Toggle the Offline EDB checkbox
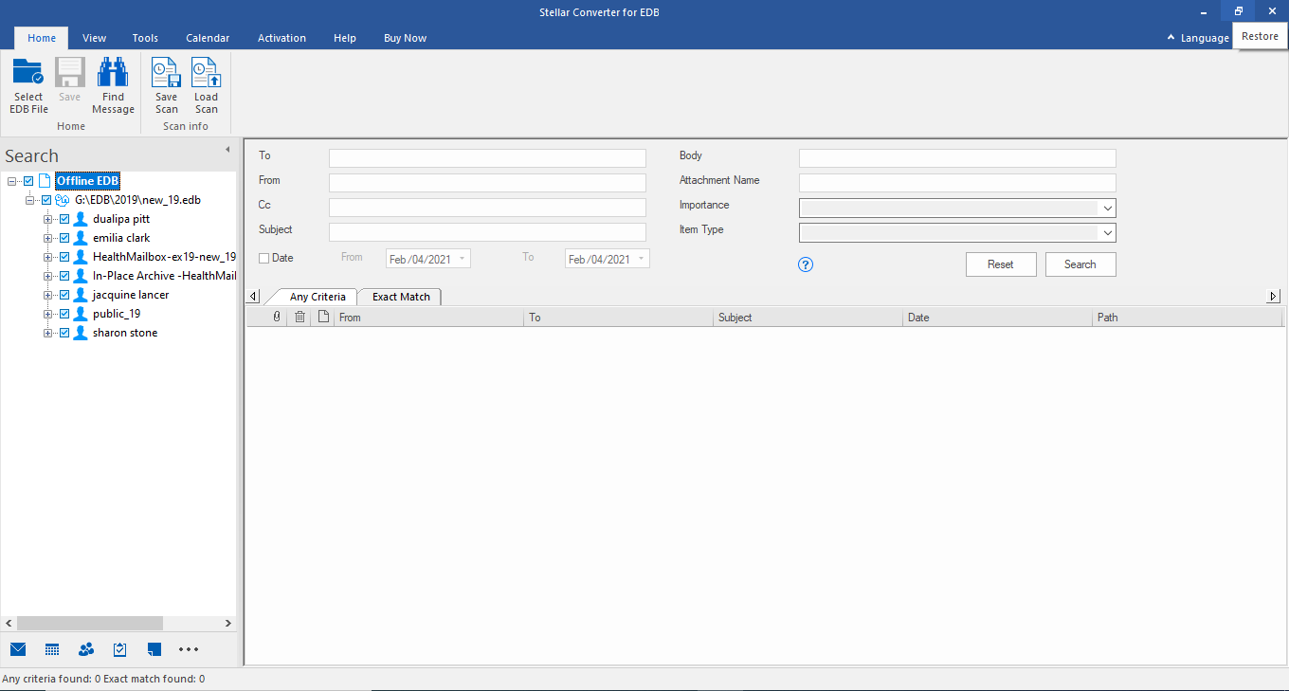 click(x=28, y=181)
